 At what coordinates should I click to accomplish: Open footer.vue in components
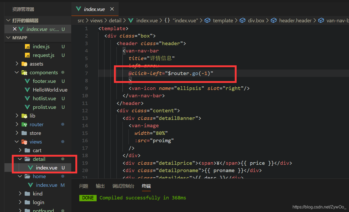click(44, 81)
